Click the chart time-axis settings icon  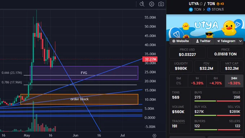(x=154, y=135)
